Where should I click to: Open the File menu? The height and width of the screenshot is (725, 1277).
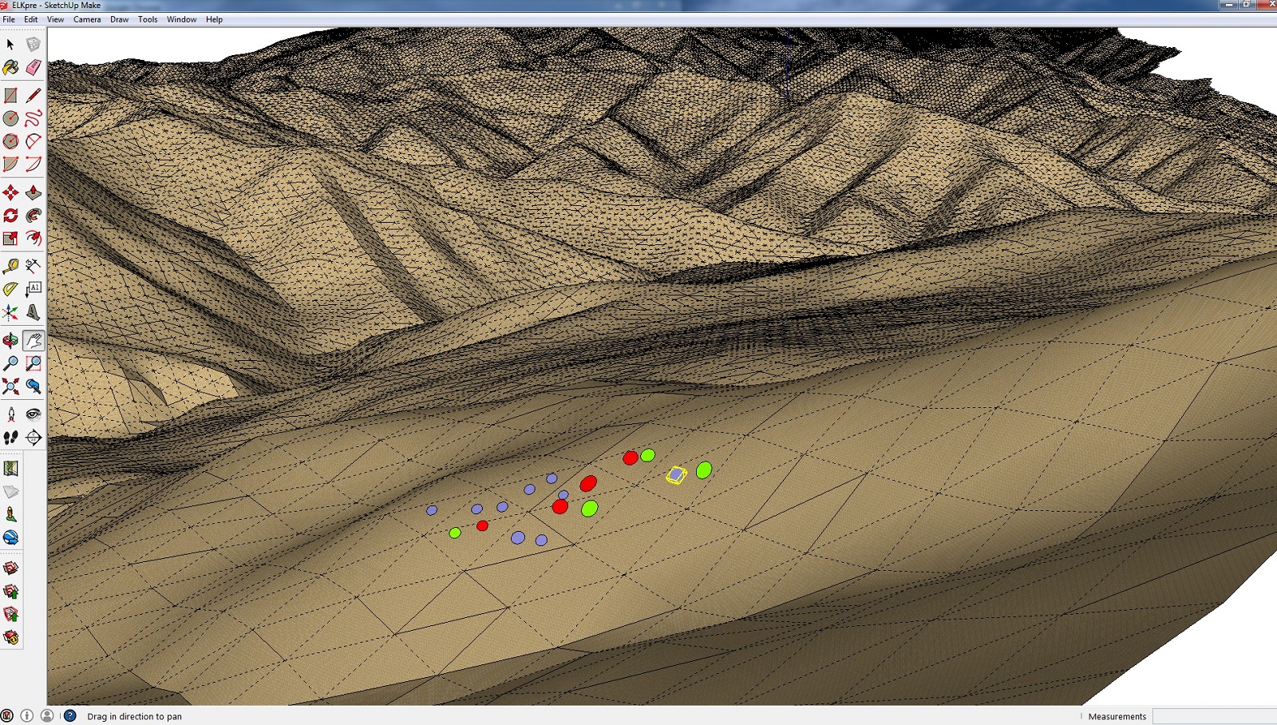coord(9,19)
